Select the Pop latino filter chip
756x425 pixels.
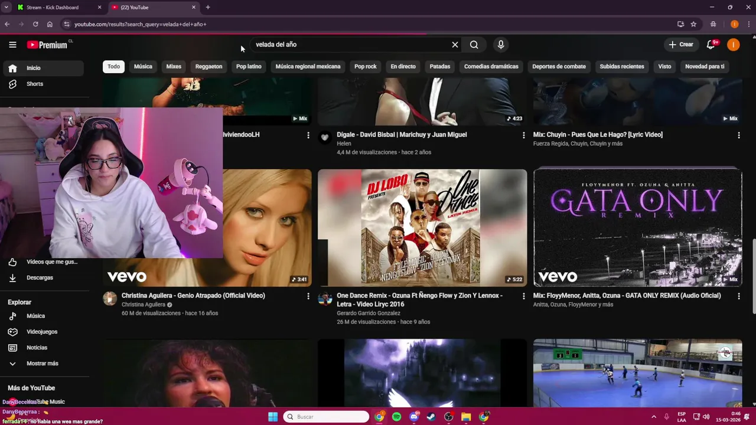[249, 66]
